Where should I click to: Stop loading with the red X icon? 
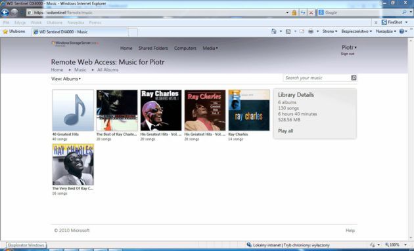coord(311,12)
